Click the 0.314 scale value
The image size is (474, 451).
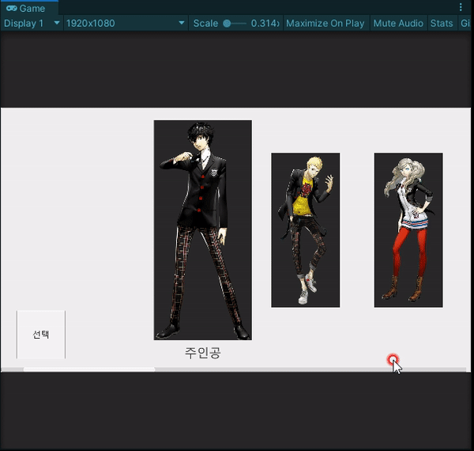[x=264, y=23]
